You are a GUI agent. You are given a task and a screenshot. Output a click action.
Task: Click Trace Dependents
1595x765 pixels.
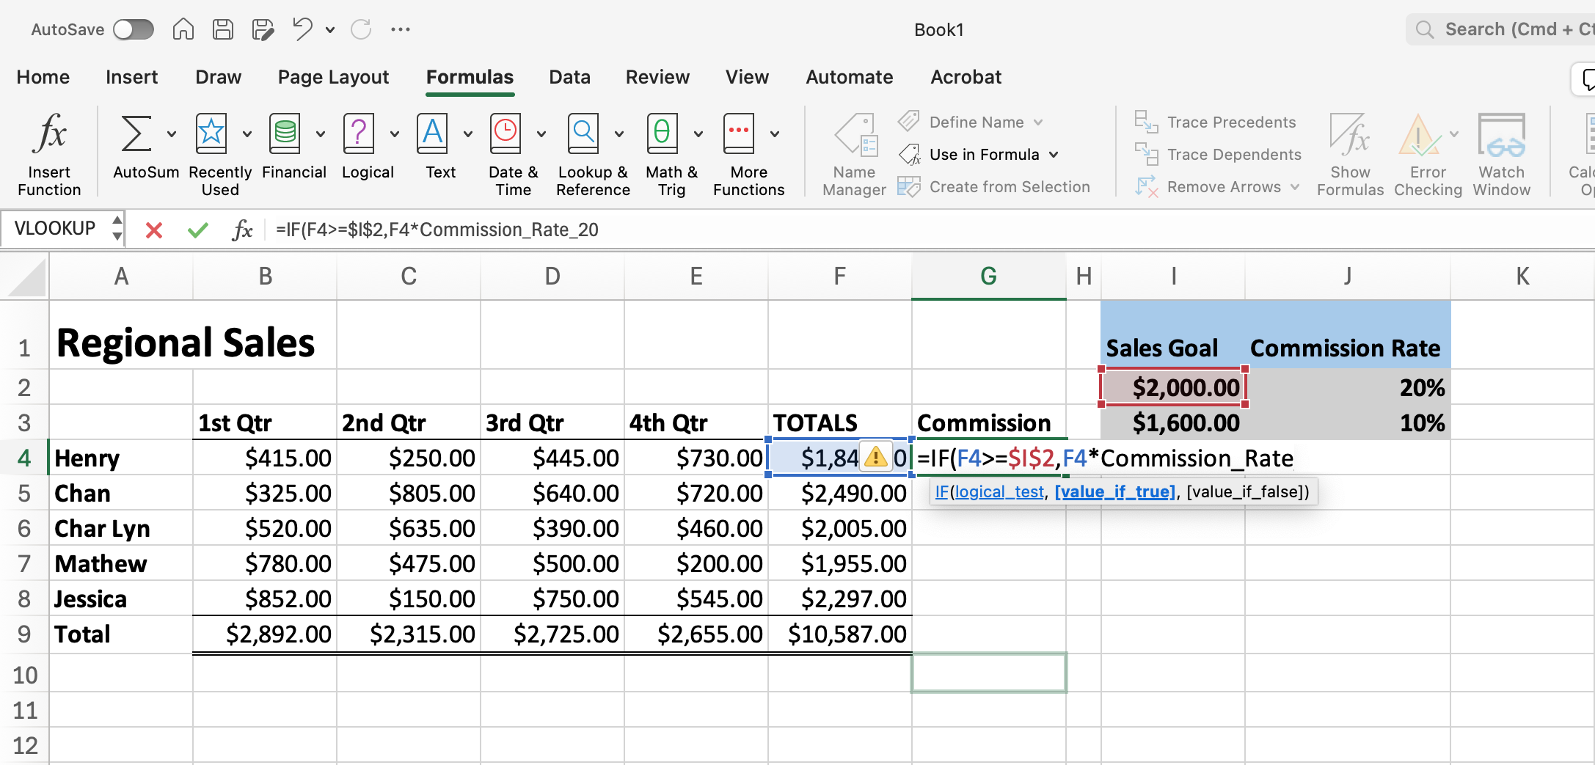[x=1219, y=155]
